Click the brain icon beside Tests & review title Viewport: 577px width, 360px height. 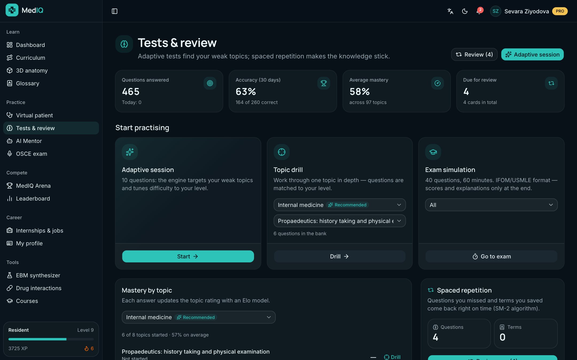(x=124, y=44)
